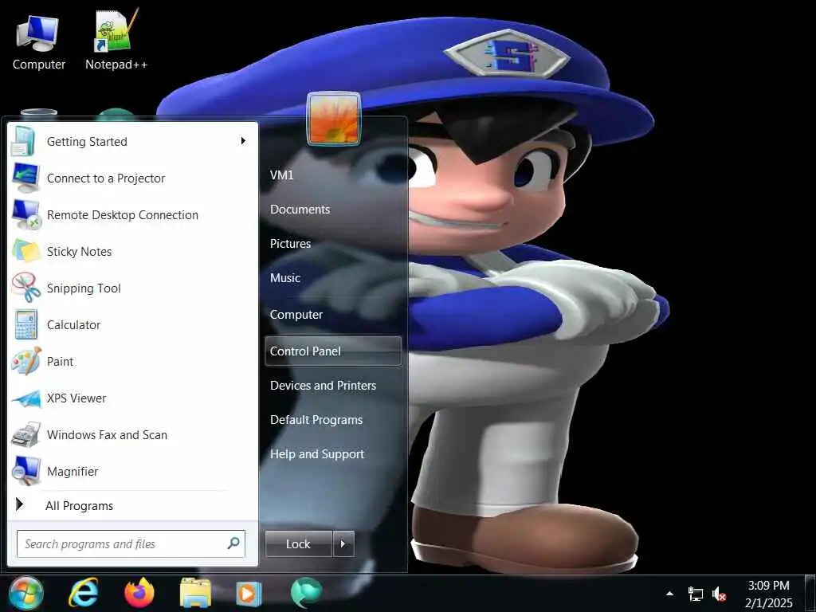This screenshot has width=816, height=612.
Task: Open Windows Explorer folder in taskbar
Action: [196, 593]
